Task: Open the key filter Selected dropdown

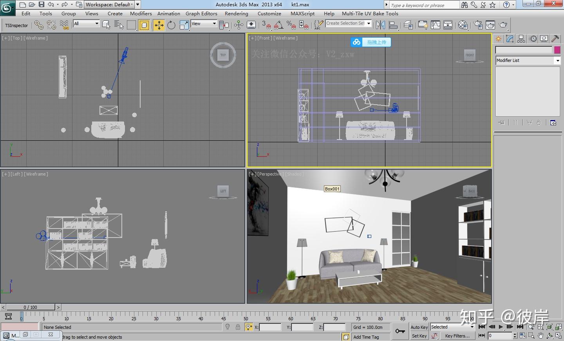Action: point(452,327)
